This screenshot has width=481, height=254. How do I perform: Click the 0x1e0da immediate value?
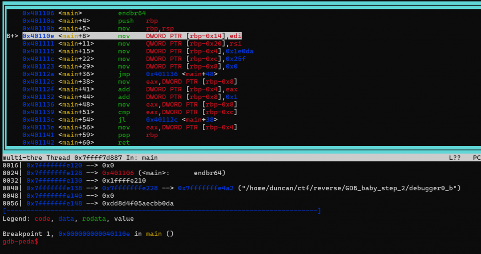(240, 51)
